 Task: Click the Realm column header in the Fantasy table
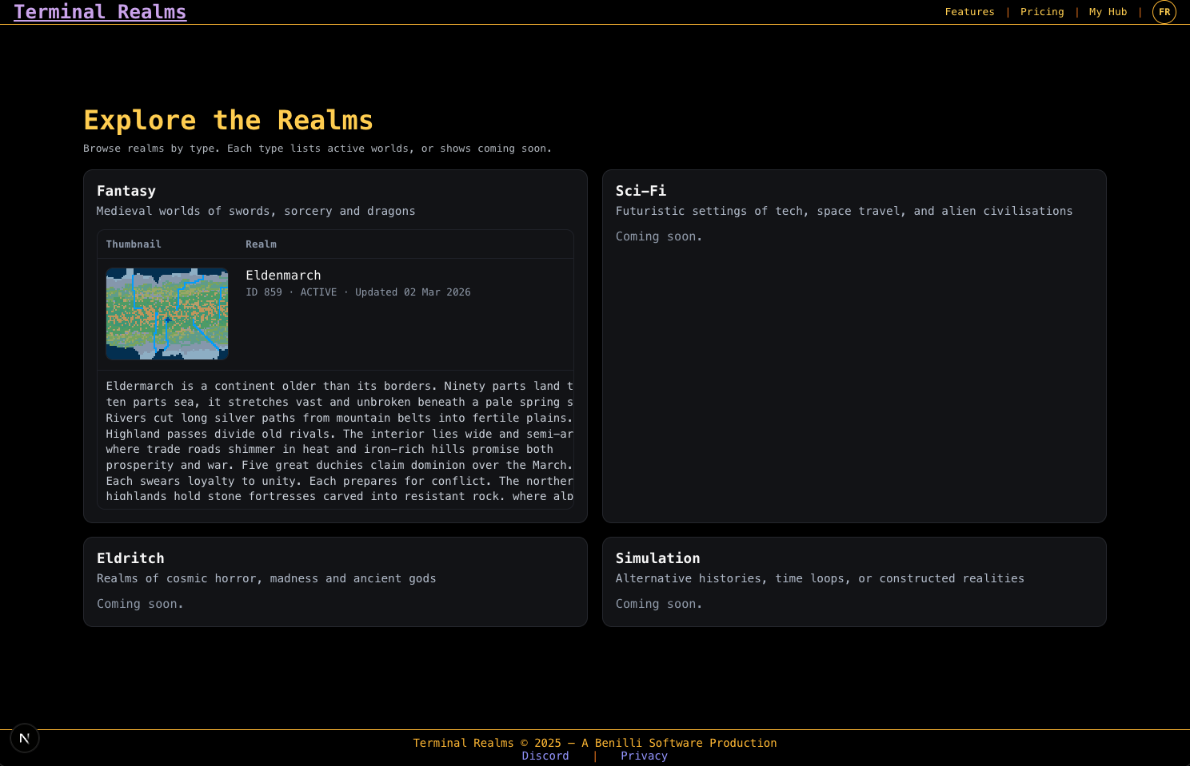click(x=261, y=244)
